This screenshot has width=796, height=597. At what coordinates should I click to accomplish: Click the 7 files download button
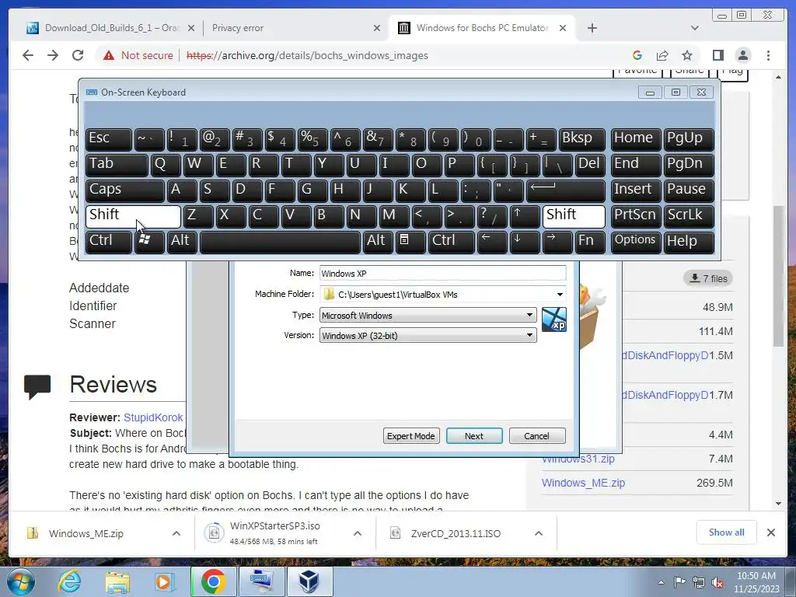point(708,278)
